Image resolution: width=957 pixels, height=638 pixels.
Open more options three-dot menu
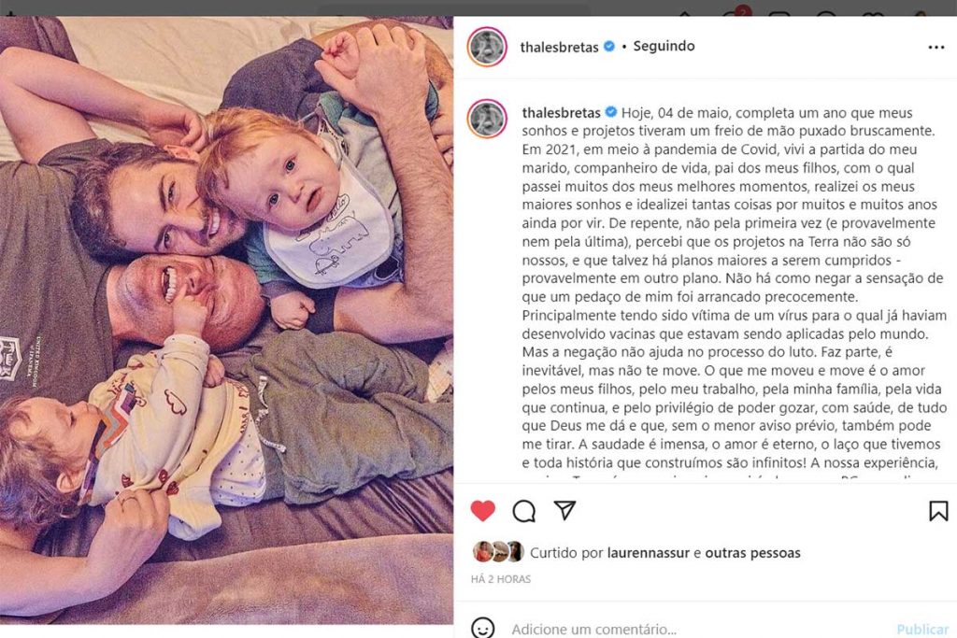(x=936, y=47)
